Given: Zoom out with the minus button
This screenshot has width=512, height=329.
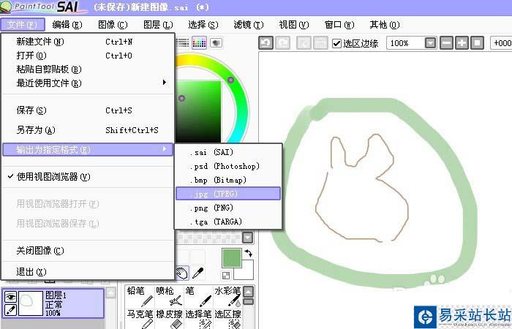Looking at the screenshot, I should tap(446, 43).
